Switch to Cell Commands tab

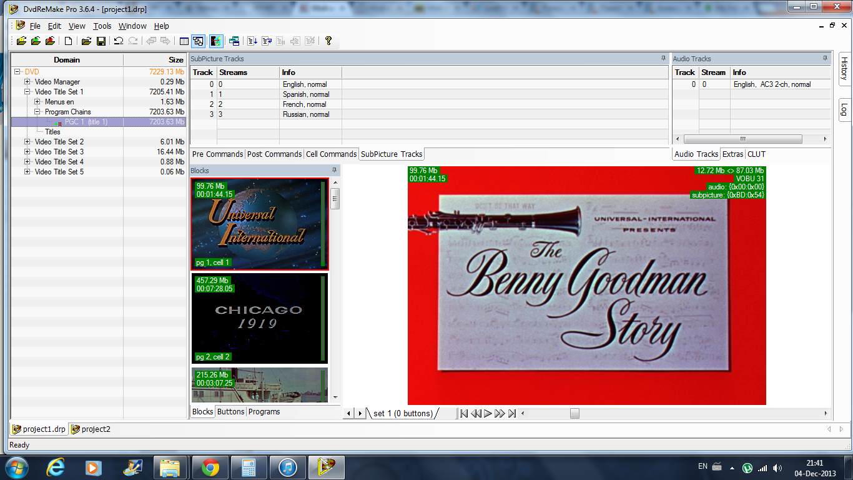point(332,154)
